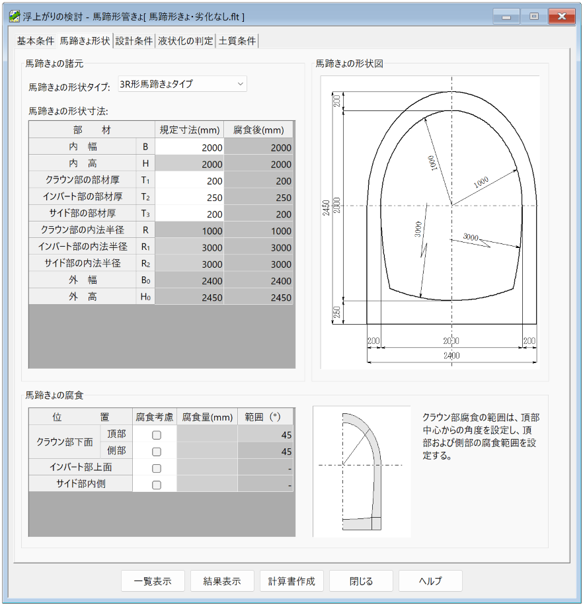Click the 側部 range value cell
This screenshot has height=605, width=583.
(x=266, y=451)
